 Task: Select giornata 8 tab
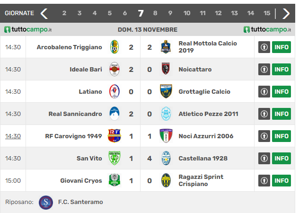155,13
